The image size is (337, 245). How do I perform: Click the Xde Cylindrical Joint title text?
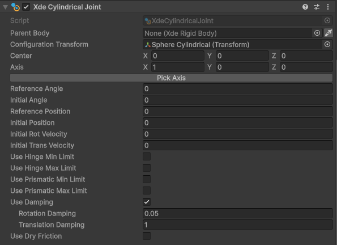coord(67,7)
